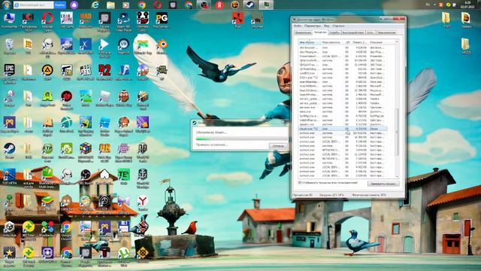Open the Unity Hub desktop shortcut

pos(9,229)
